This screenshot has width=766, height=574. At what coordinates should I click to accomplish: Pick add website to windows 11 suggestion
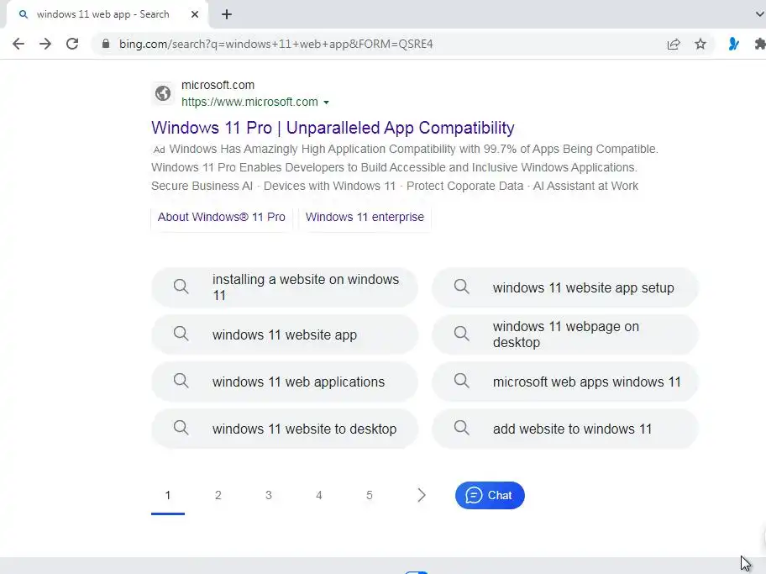coord(565,429)
